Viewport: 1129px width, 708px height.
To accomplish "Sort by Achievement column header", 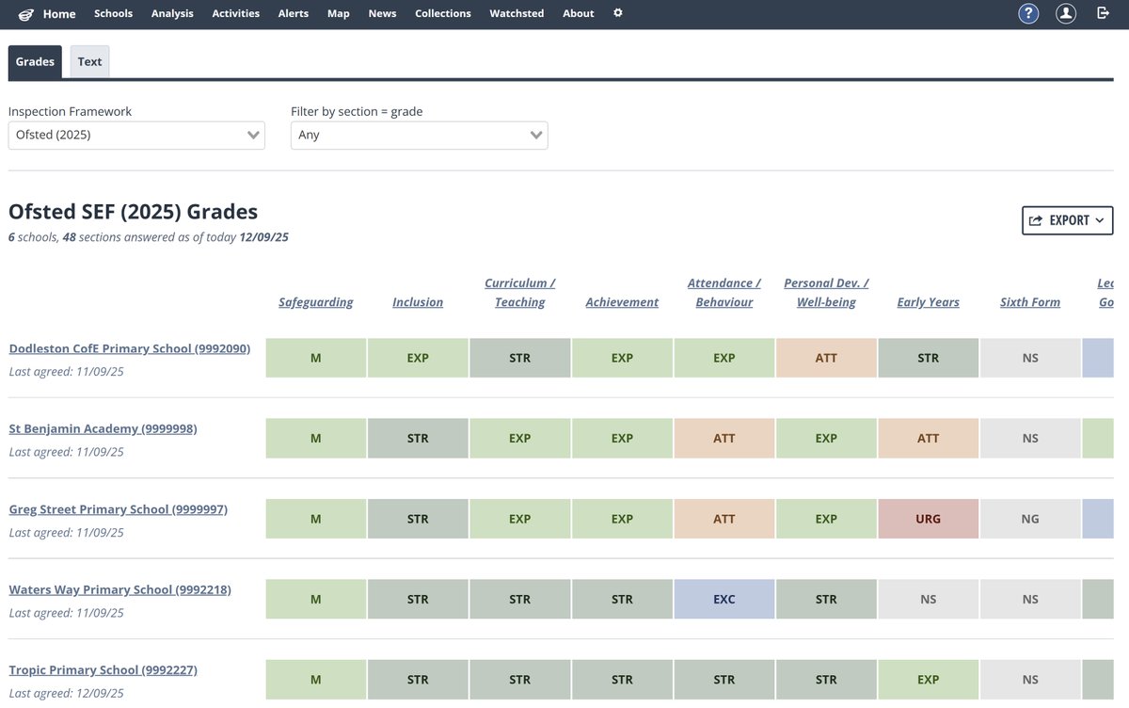I will [622, 302].
